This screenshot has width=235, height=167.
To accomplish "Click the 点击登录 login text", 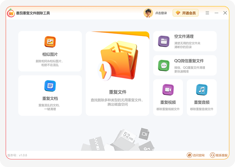I will [x=161, y=13].
